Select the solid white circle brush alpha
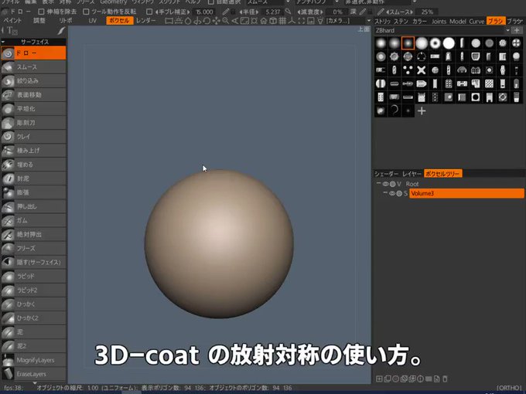The image size is (526, 394). (449, 43)
